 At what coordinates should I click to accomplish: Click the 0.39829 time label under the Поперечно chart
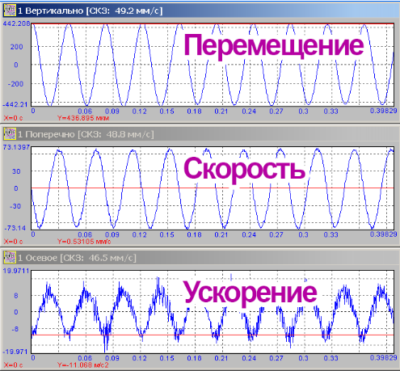click(383, 234)
